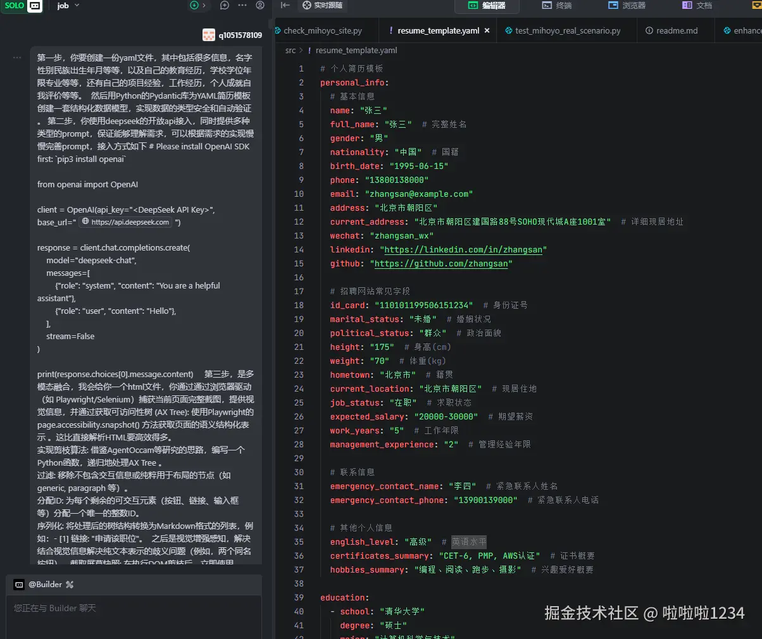Click username q1051578109 in chat
This screenshot has width=762, height=639.
(x=240, y=35)
